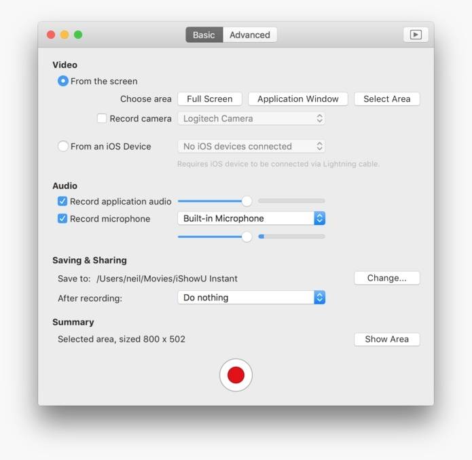Maximize the window with green button
472x460 pixels.
pos(78,35)
